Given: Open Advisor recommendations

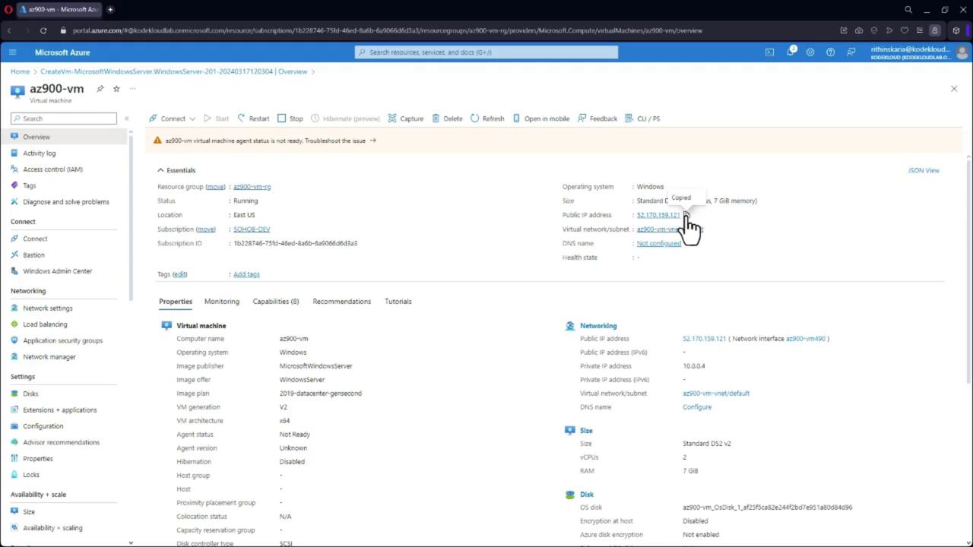Looking at the screenshot, I should pos(61,442).
